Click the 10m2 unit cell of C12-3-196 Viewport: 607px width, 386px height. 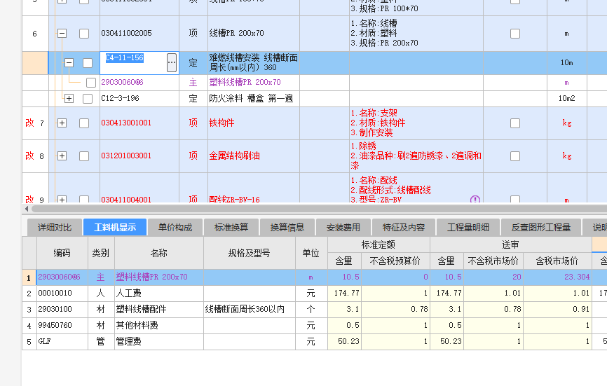pos(567,99)
